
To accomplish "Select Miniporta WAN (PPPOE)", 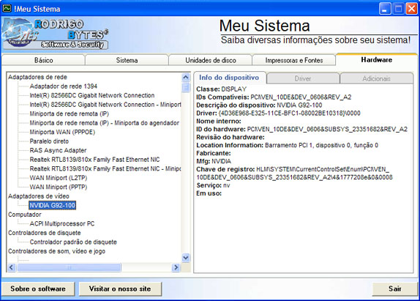I will pos(62,132).
